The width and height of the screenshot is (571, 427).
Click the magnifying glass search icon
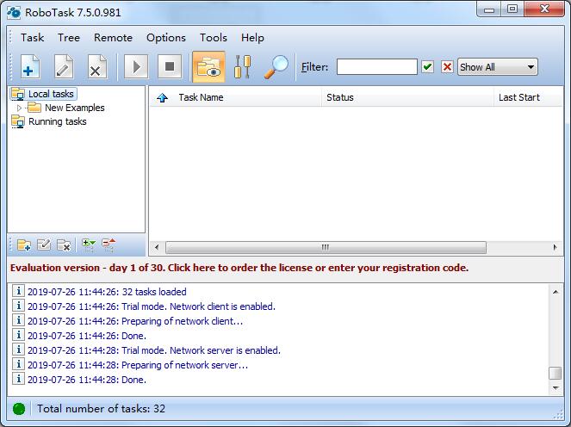point(276,66)
